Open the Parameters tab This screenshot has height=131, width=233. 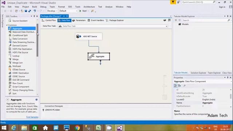point(79,20)
